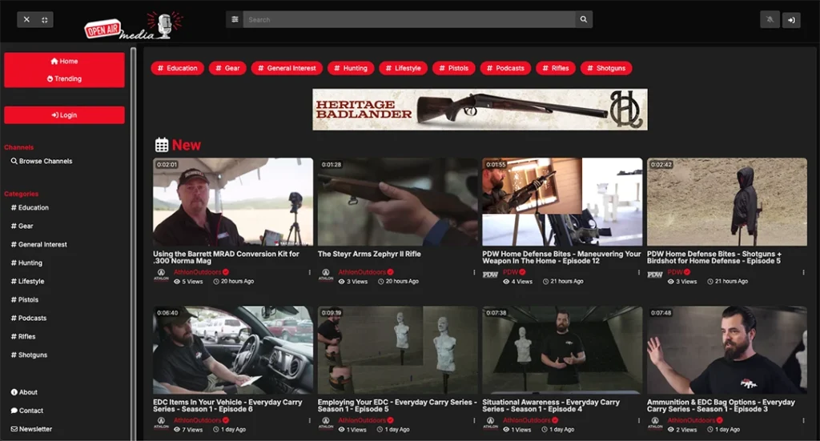Click the Heritage Badlander banner ad

(480, 110)
